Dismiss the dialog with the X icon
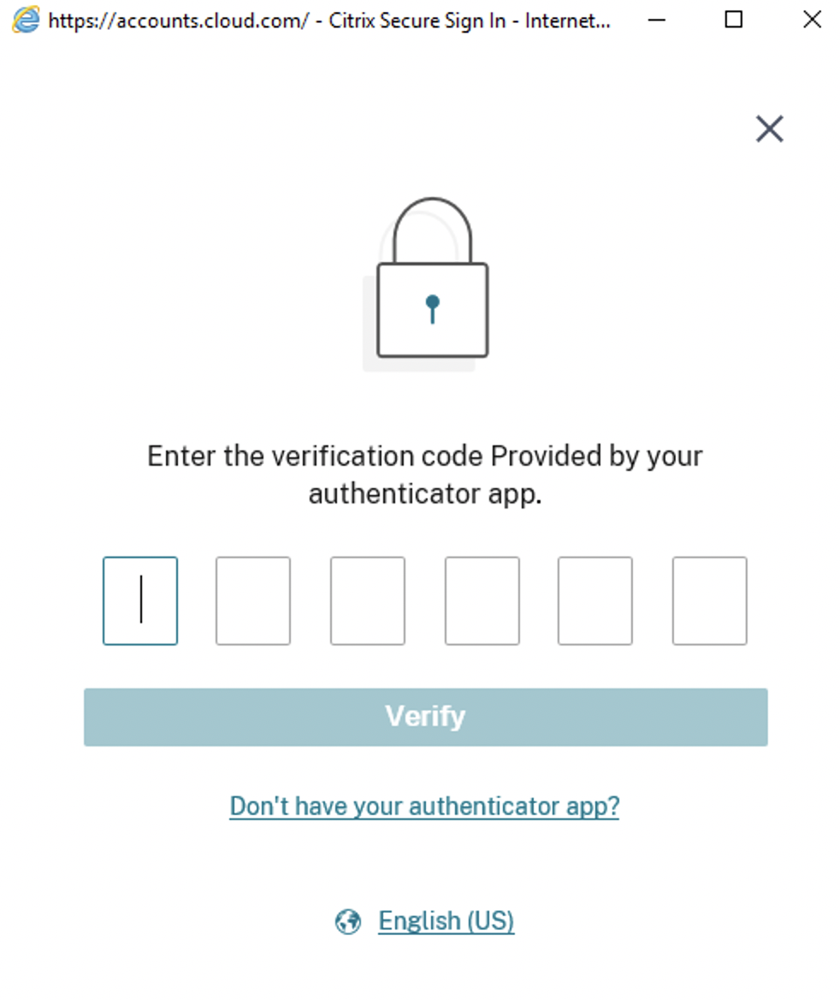Image resolution: width=840 pixels, height=1000 pixels. pyautogui.click(x=769, y=128)
